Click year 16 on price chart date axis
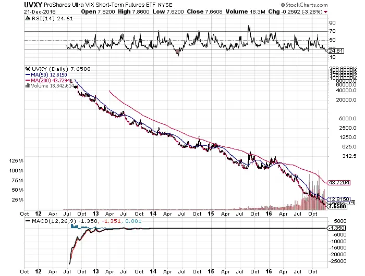Screen dimensions: 365x276 tap(269, 214)
